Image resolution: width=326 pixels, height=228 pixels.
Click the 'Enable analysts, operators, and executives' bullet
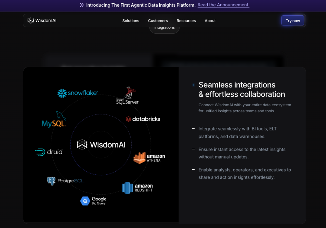tap(245, 173)
